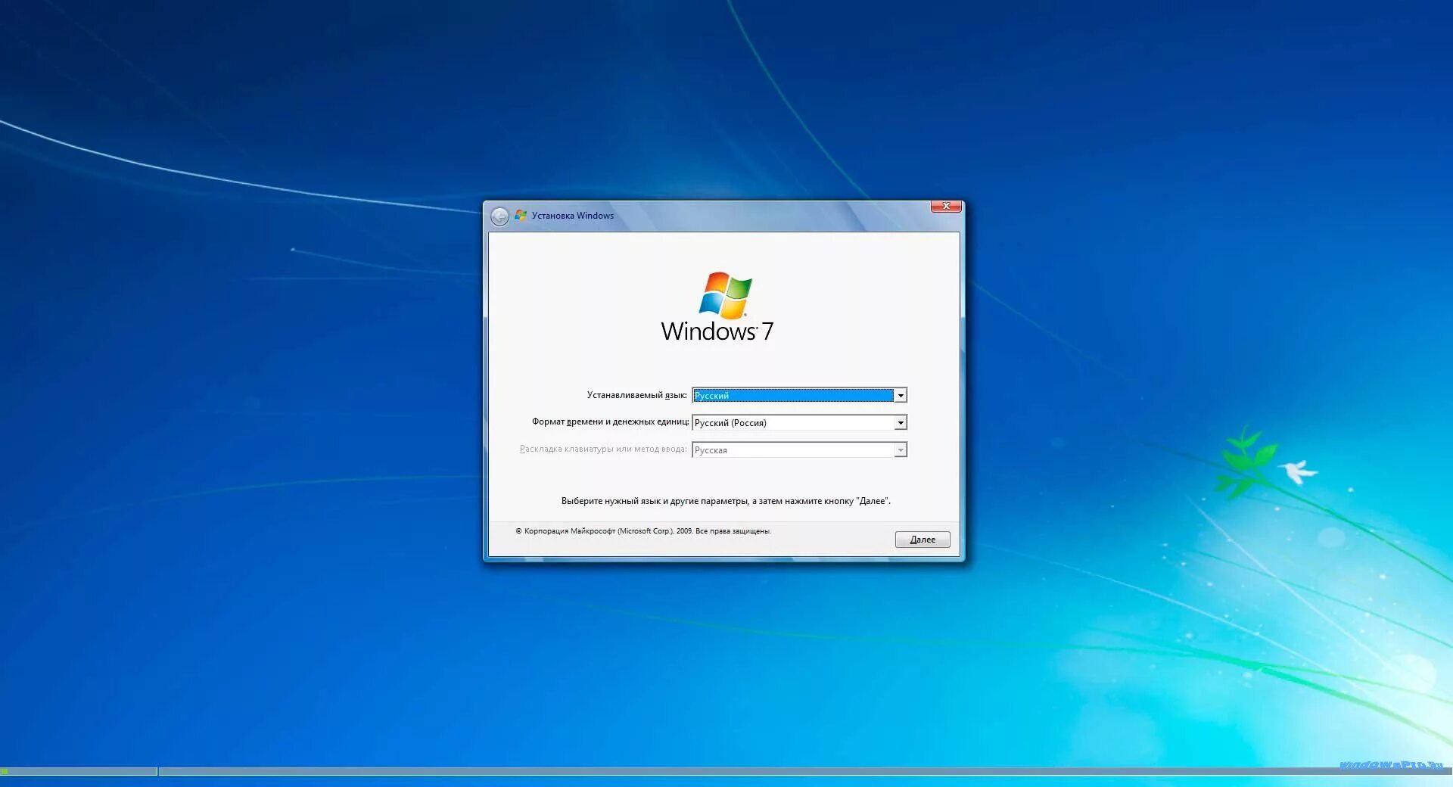1453x787 pixels.
Task: Click the Формат времени и денежных единиц label
Action: click(x=610, y=421)
